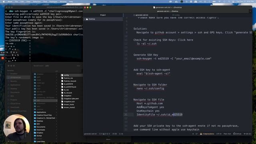Open the View menu
The image size is (256, 144).
[x=28, y=2]
